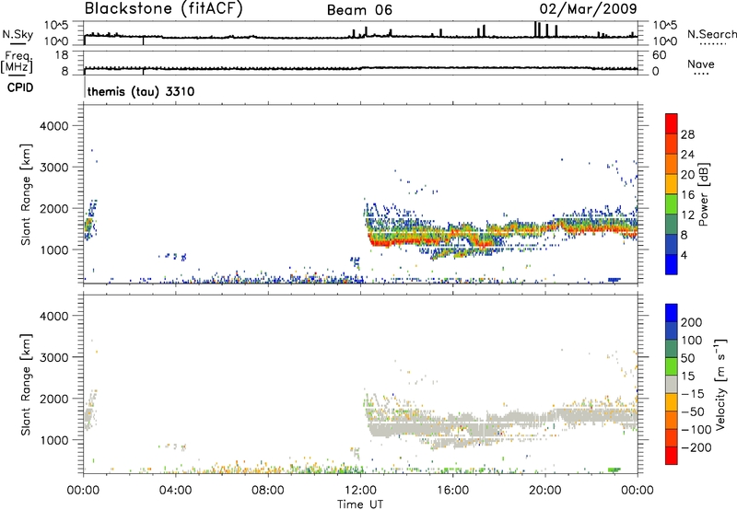The image size is (737, 510).
Task: Click the gray ±15 segment of Velocity colorbar
Action: pyautogui.click(x=672, y=384)
